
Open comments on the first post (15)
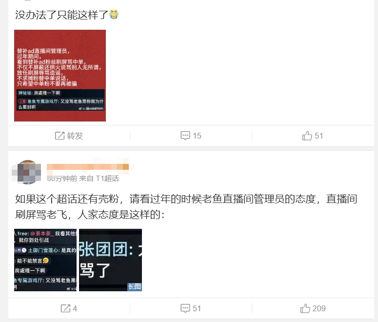click(191, 136)
